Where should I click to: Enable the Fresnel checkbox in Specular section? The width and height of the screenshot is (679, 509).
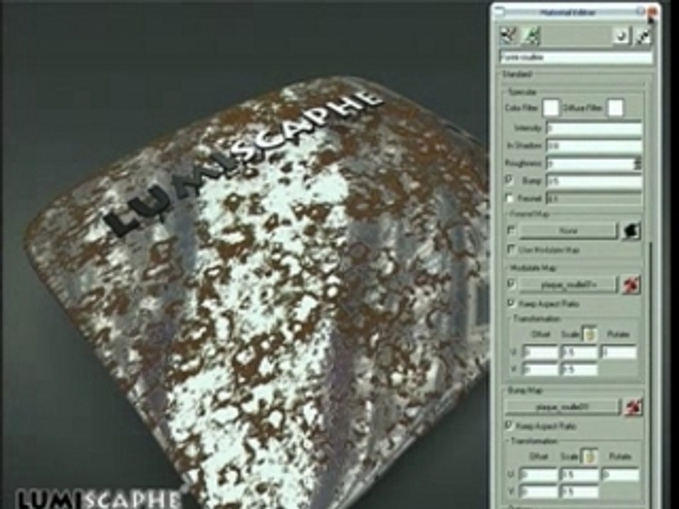coord(510,198)
